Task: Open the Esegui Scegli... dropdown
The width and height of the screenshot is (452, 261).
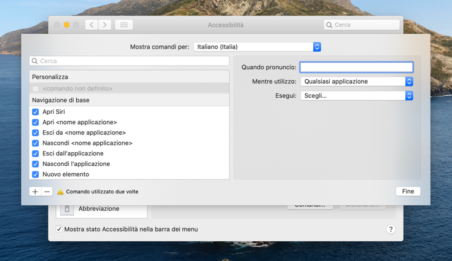Action: tap(357, 96)
